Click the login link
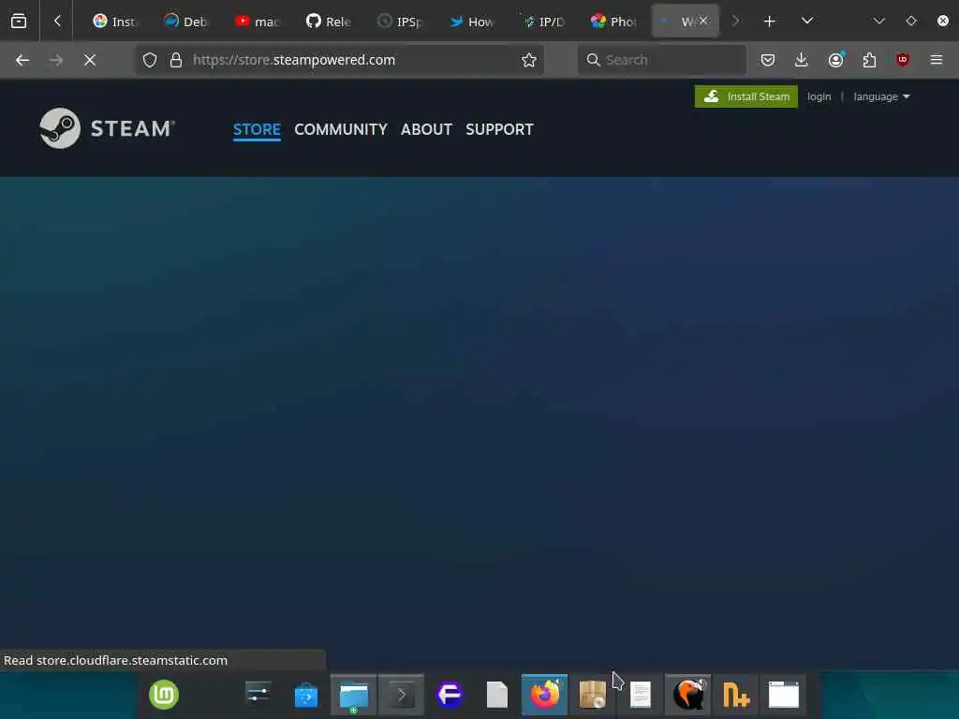Screen dimensions: 959x719 coord(819,96)
